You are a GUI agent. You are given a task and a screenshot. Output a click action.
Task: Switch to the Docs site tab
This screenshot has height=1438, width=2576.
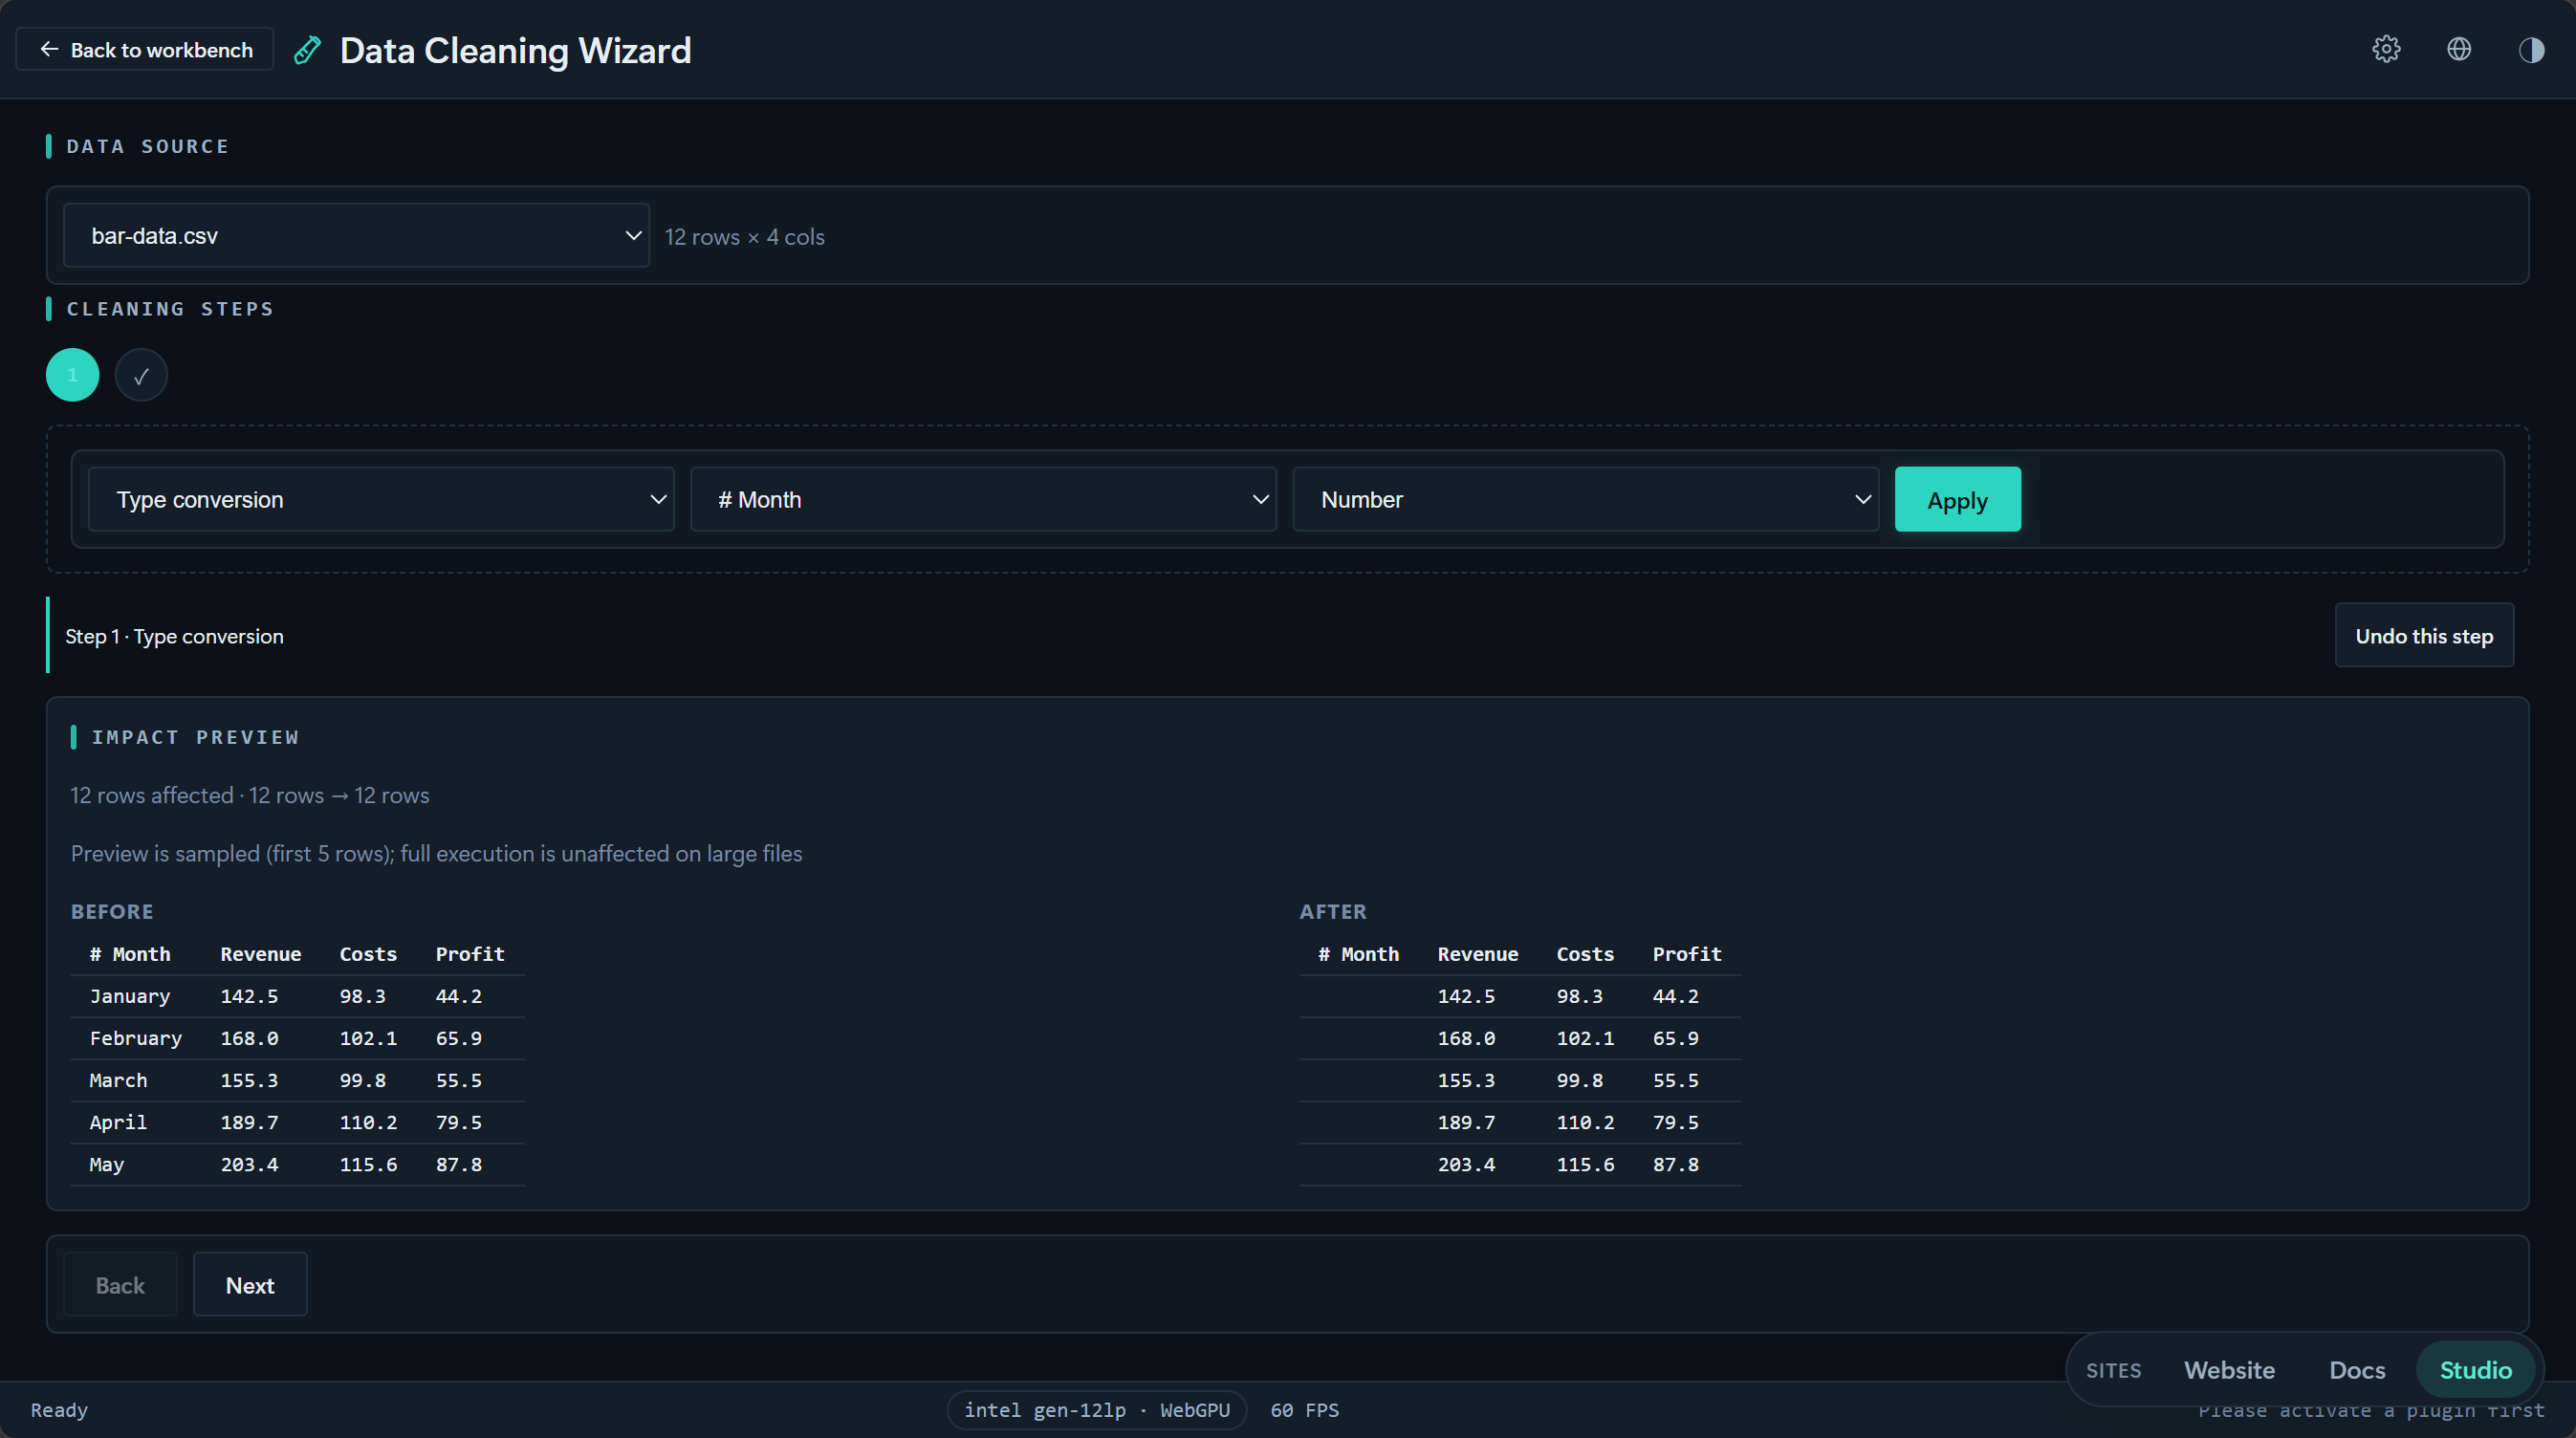click(2357, 1370)
